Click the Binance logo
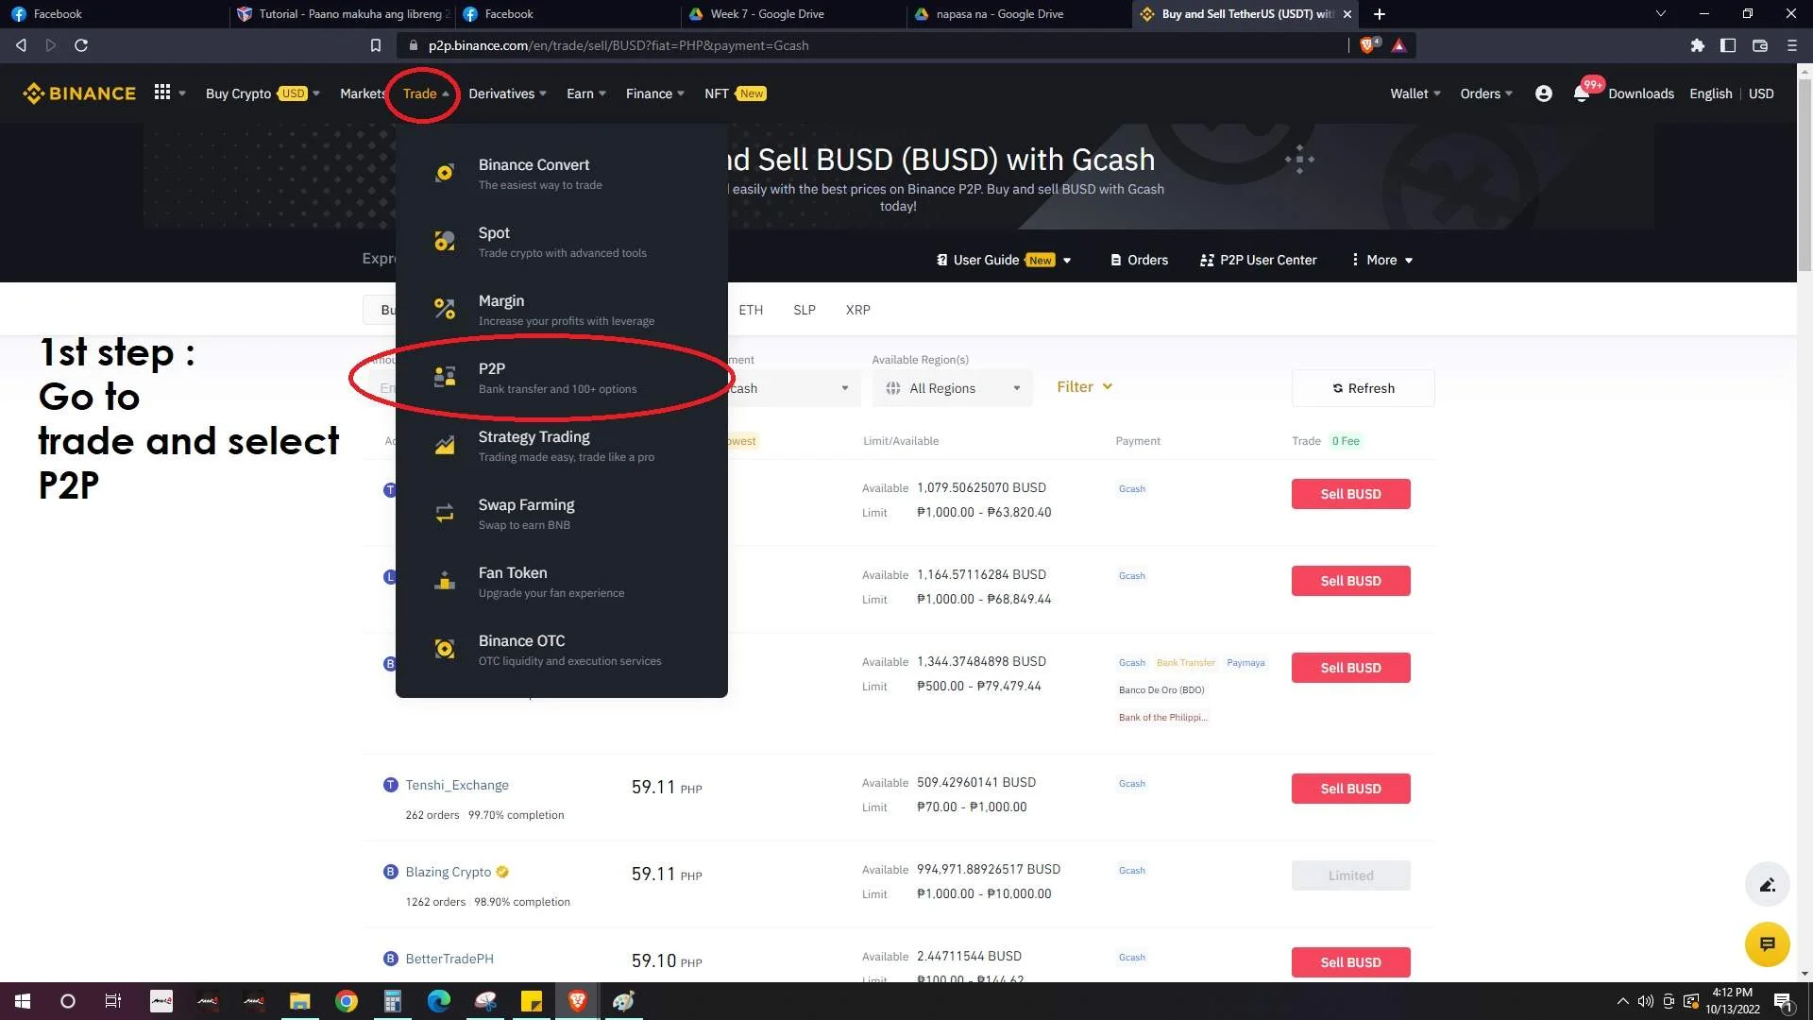The width and height of the screenshot is (1813, 1020). click(x=79, y=93)
